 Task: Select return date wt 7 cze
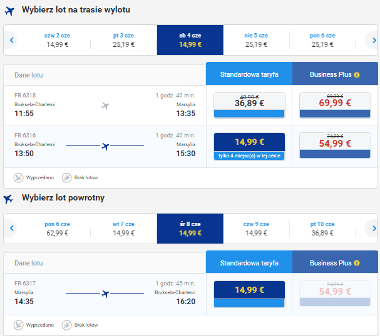pyautogui.click(x=123, y=229)
